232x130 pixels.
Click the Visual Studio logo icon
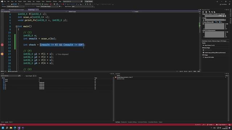point(2,1)
